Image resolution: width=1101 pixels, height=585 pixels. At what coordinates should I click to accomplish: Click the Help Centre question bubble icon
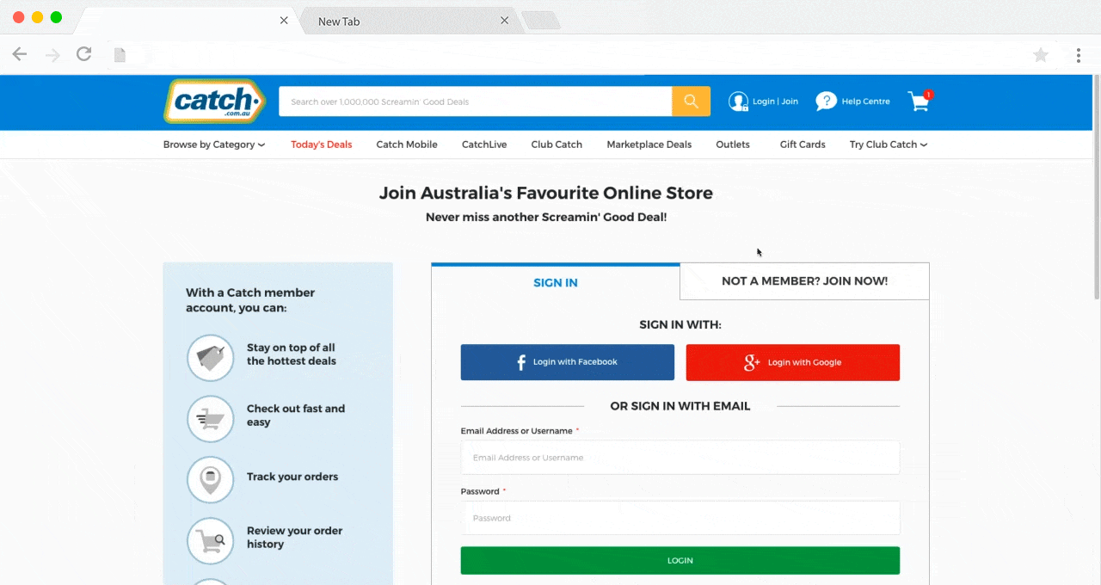pyautogui.click(x=826, y=102)
